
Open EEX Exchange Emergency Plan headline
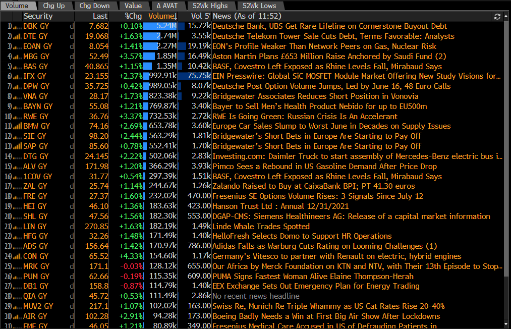(x=316, y=286)
